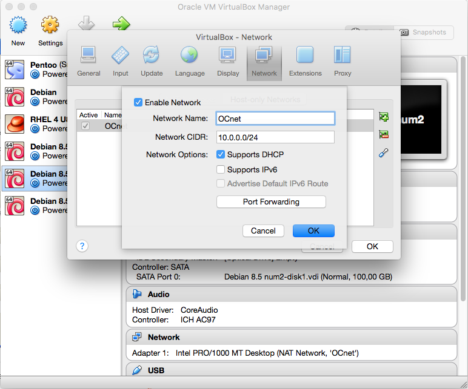
Task: Click the Audio section speaker icon
Action: pos(137,294)
